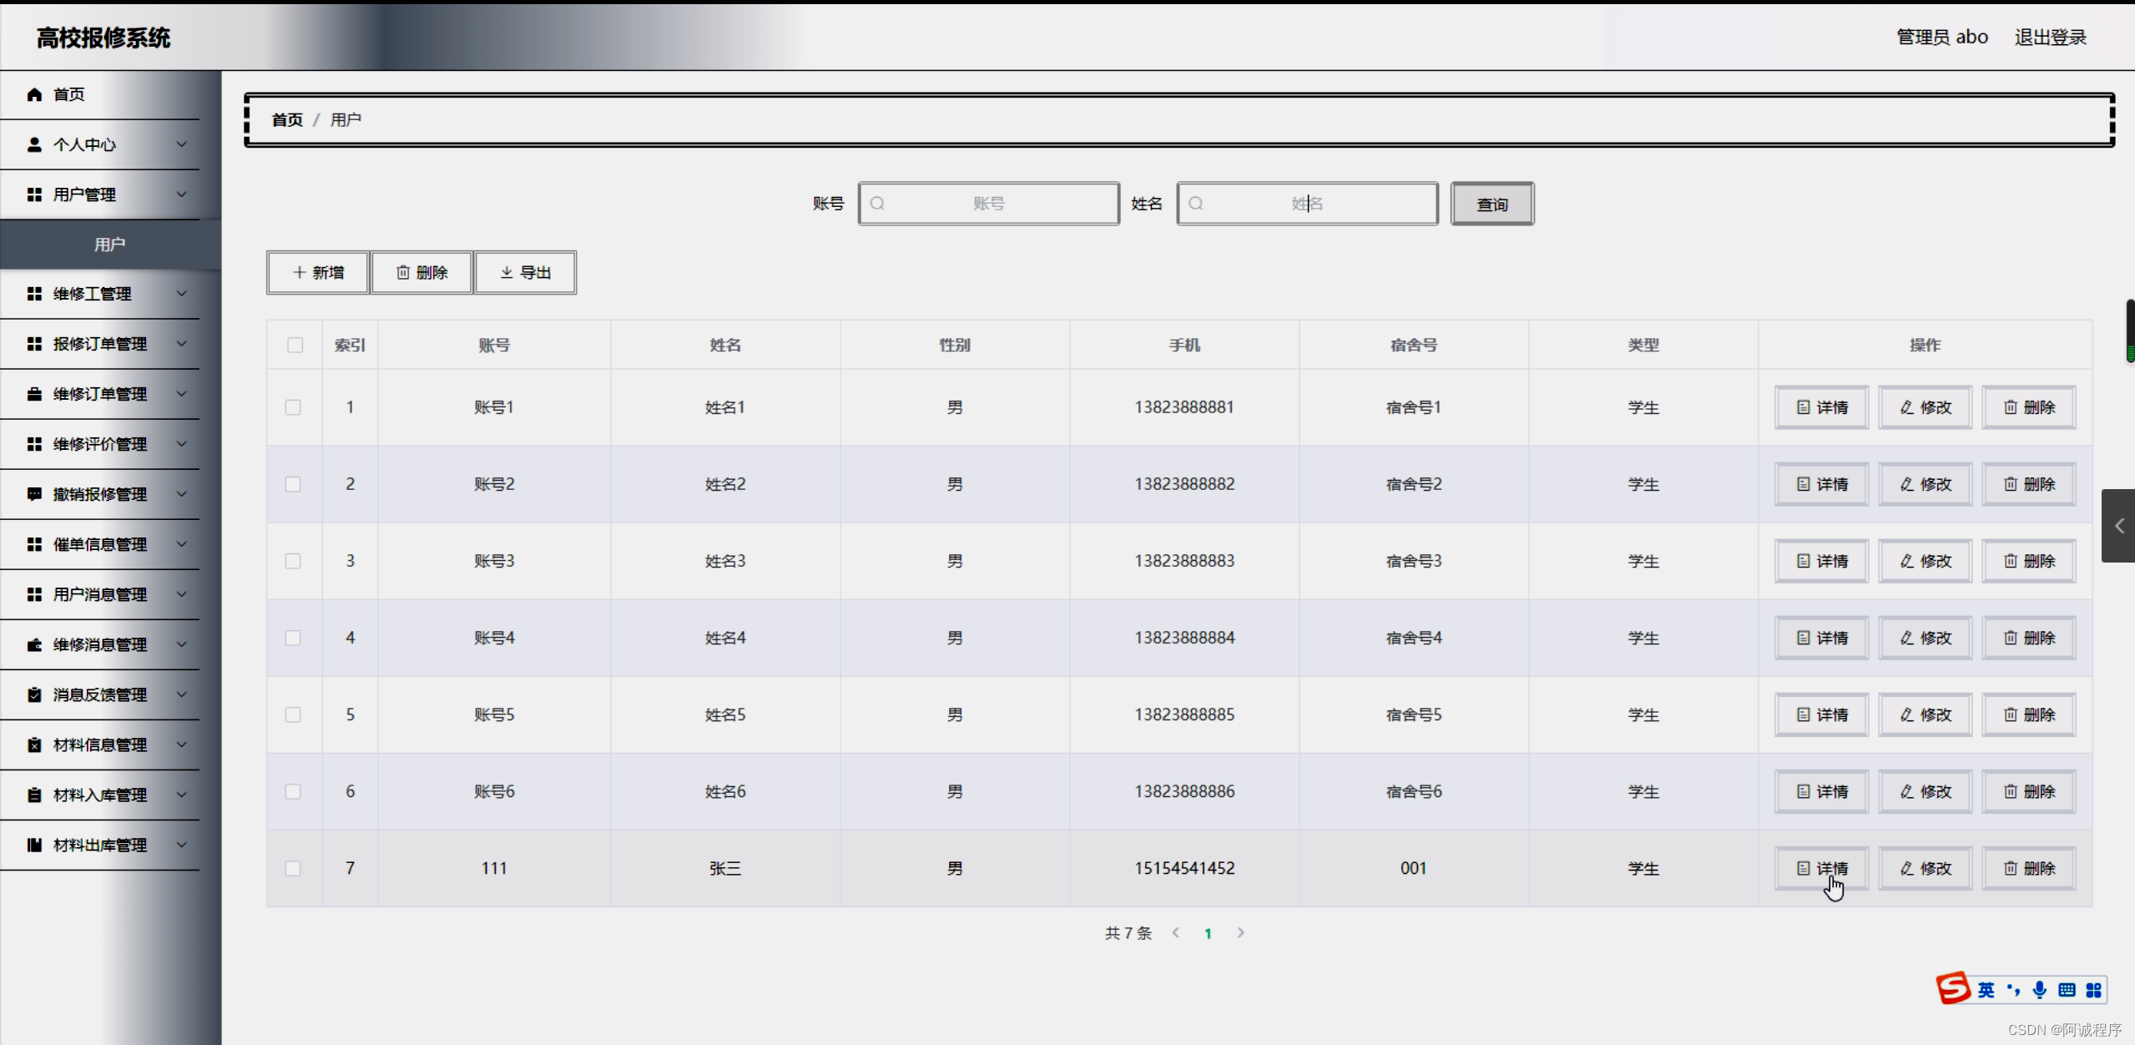Click the person icon beside 个人中心

click(34, 144)
